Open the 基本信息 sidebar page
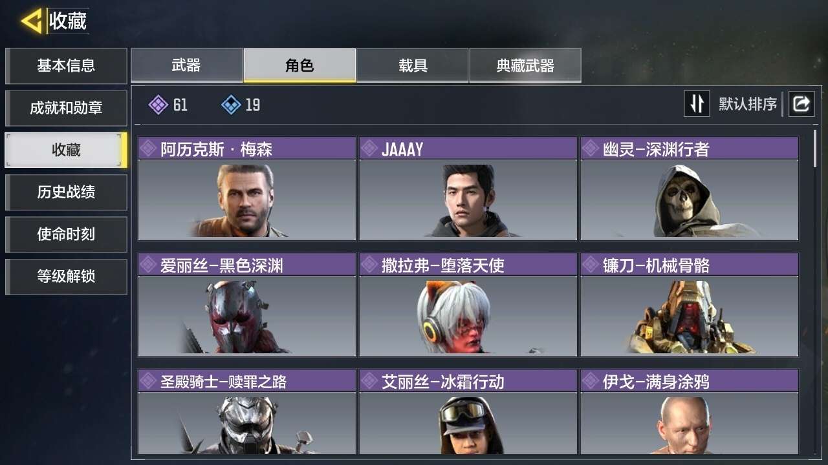The image size is (828, 465). pos(66,65)
